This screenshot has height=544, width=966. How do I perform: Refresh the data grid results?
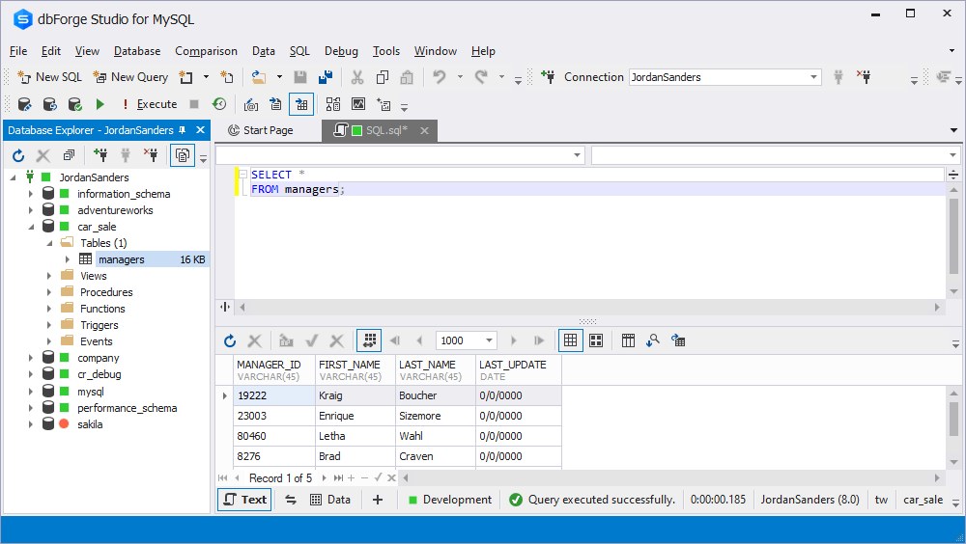[230, 340]
